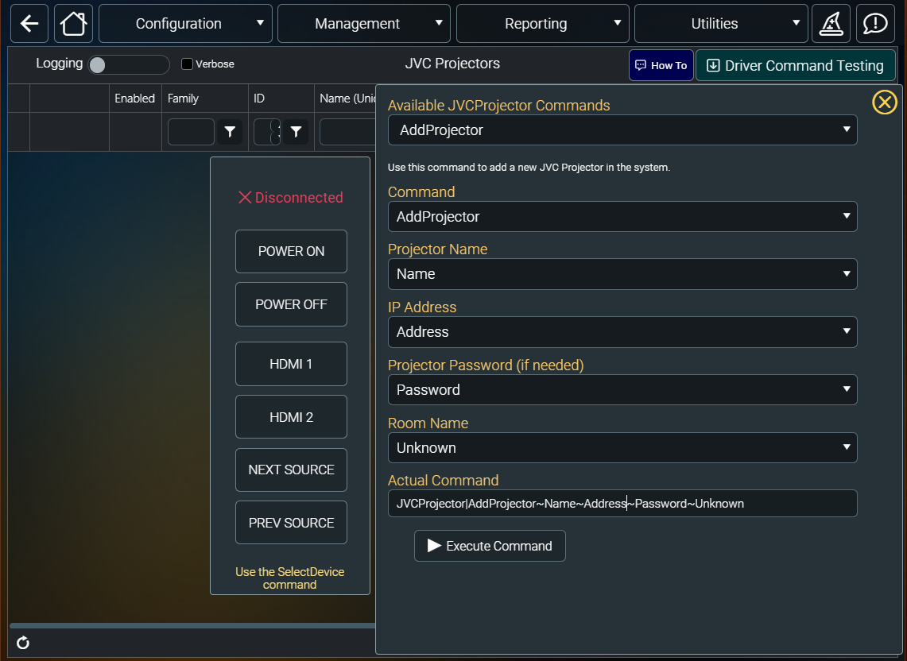The image size is (907, 661).
Task: Select the HDMI 2 input
Action: (x=291, y=417)
